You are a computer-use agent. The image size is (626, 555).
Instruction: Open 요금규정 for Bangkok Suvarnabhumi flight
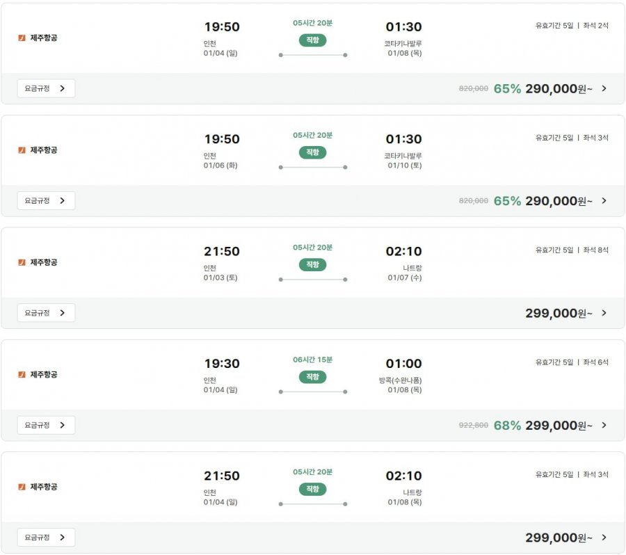click(x=46, y=425)
